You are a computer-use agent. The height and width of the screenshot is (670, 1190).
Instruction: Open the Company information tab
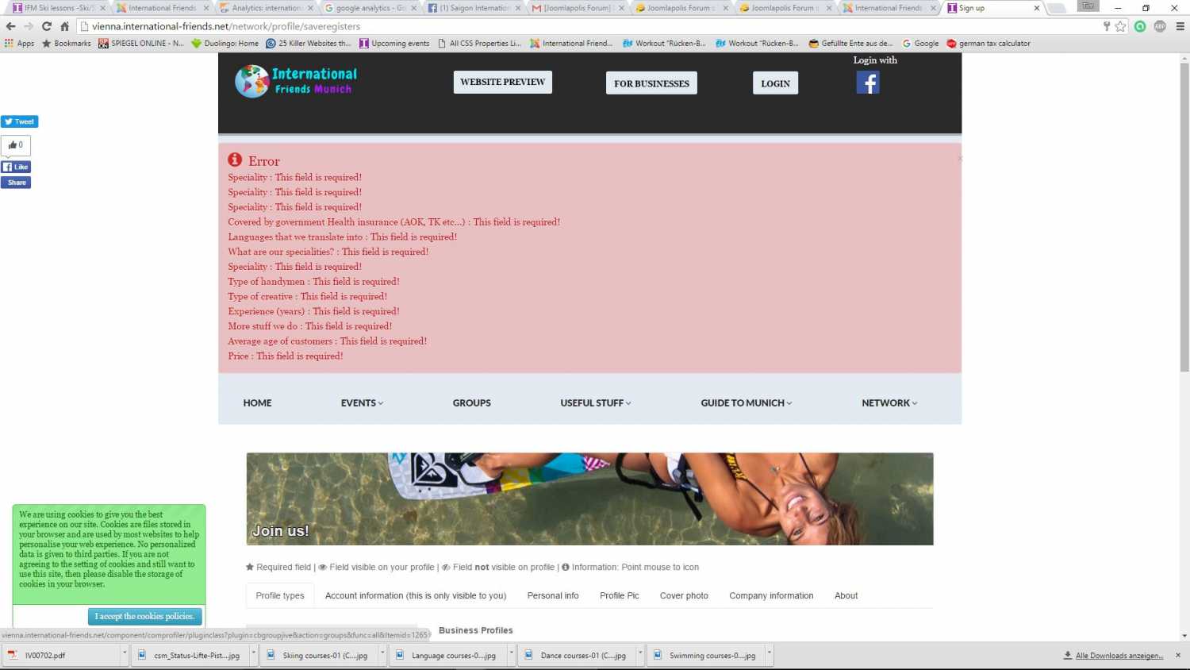pos(770,595)
